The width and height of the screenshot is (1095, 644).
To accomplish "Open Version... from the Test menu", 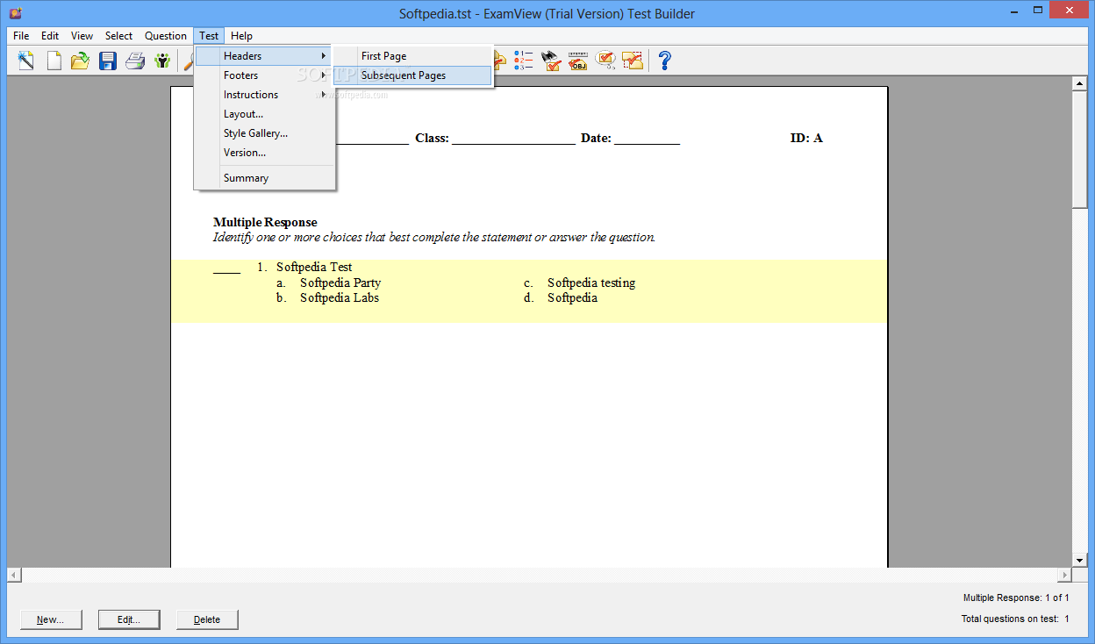I will [x=264, y=153].
